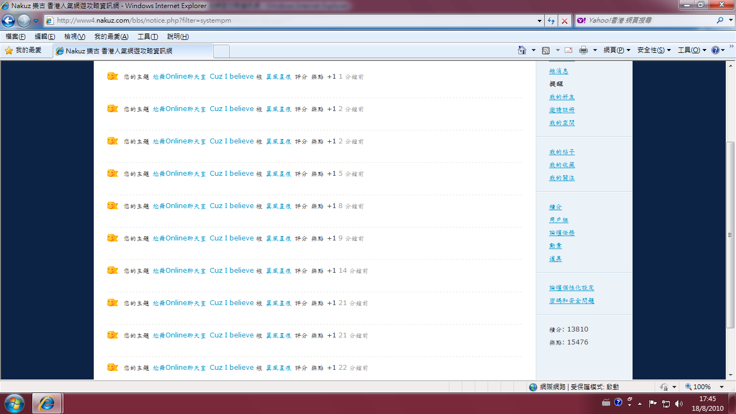The height and width of the screenshot is (414, 736).
Task: Click the 論壇任務 sidebar link
Action: coord(562,233)
